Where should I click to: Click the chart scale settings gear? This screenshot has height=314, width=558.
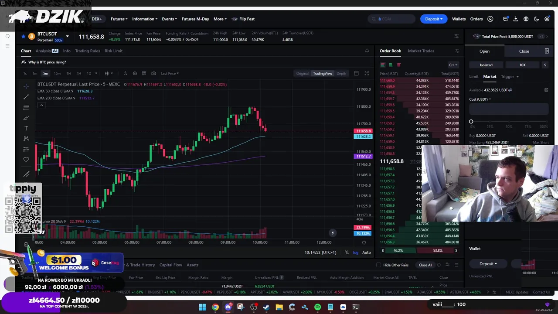[364, 242]
